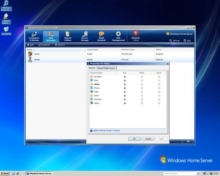Select the Guest user account icon

30,54
